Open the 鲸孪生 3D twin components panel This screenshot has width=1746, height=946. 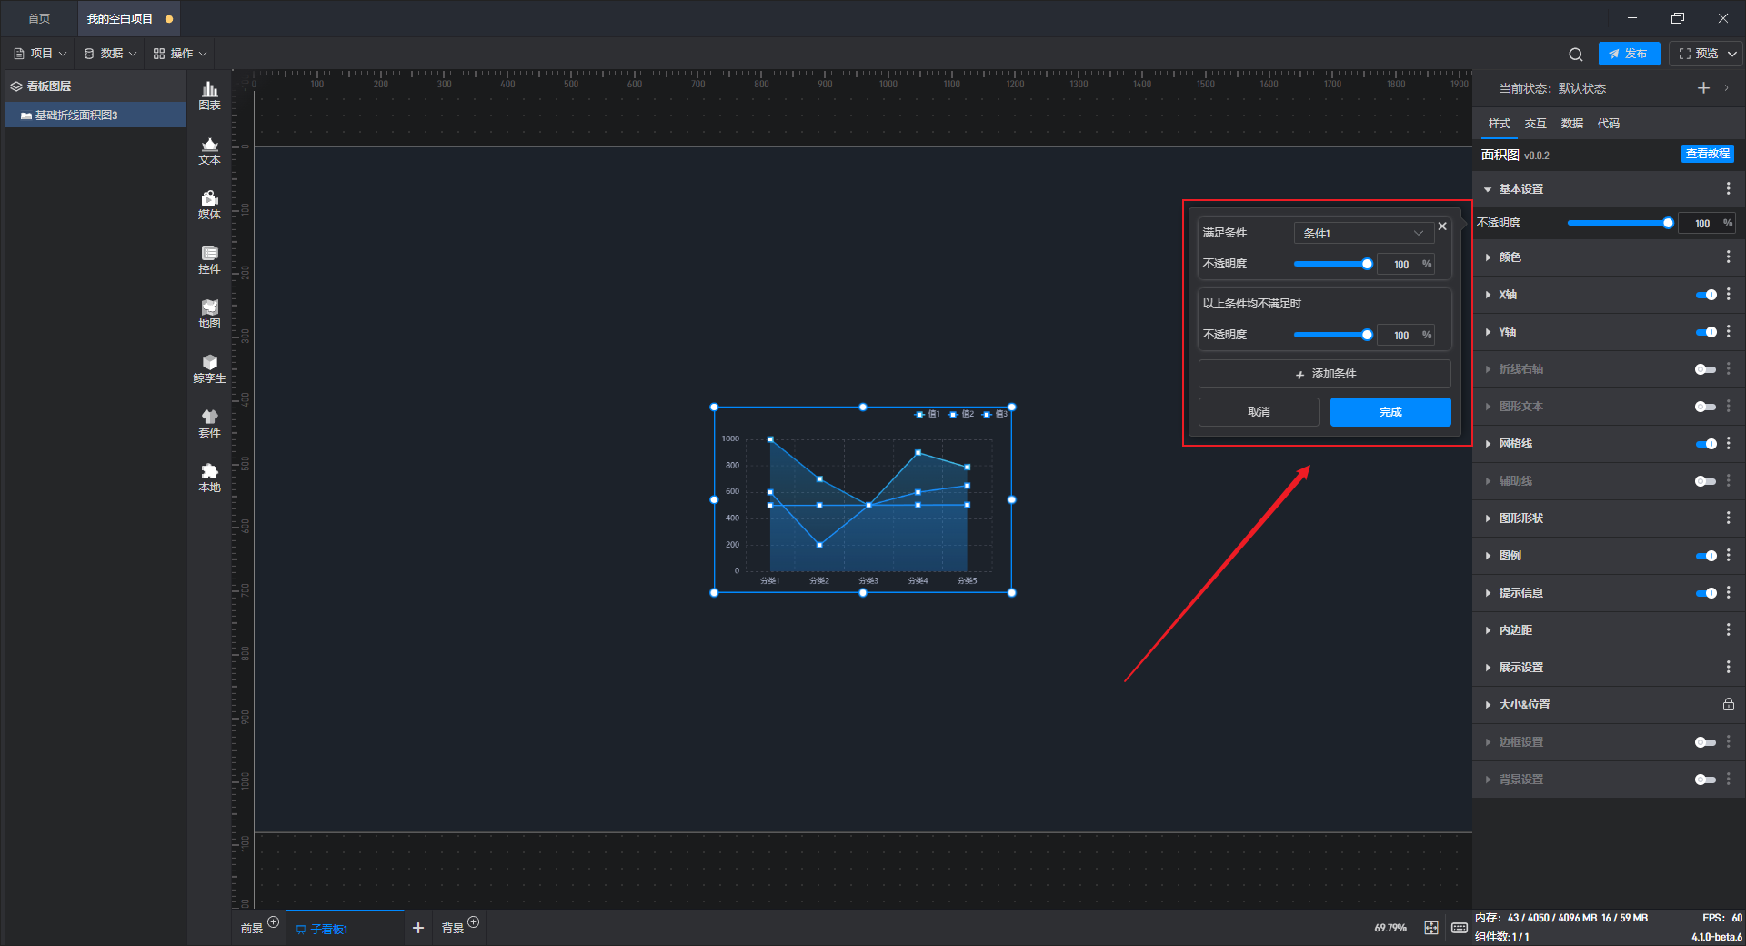point(209,368)
